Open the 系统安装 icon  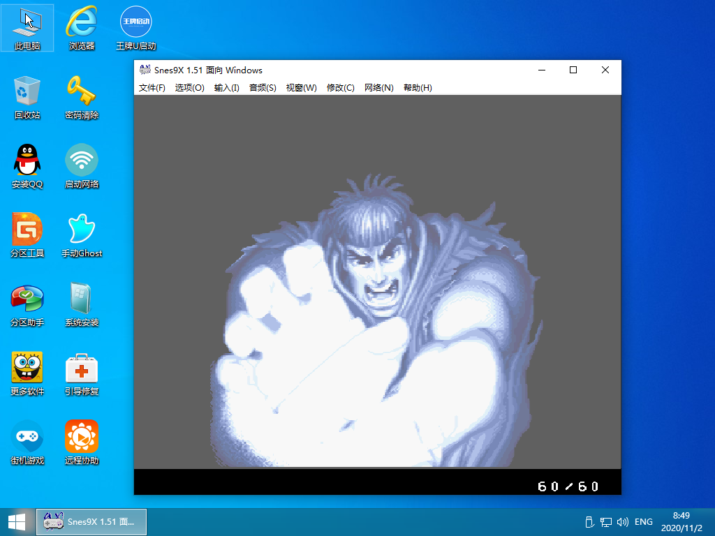pos(82,304)
